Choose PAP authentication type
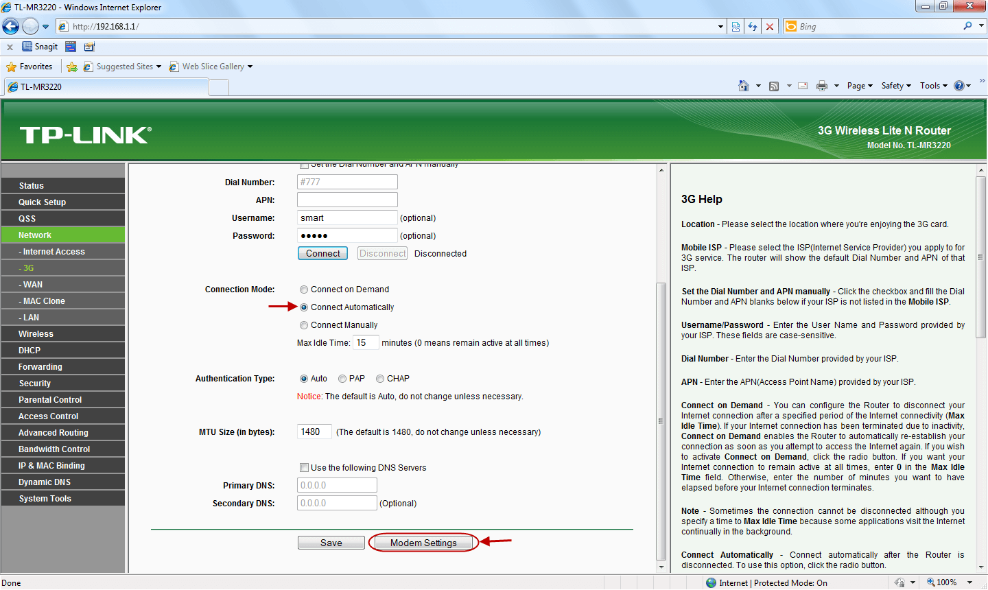This screenshot has height=590, width=988. [342, 379]
